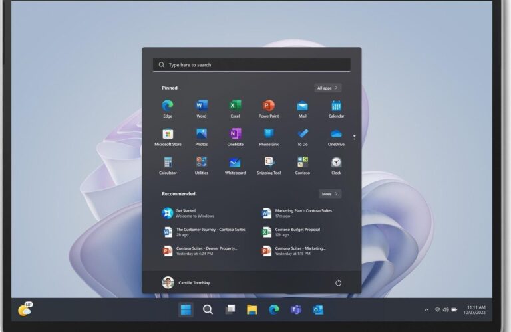Open the clock and date flyout
This screenshot has width=511, height=332.
pos(475,310)
